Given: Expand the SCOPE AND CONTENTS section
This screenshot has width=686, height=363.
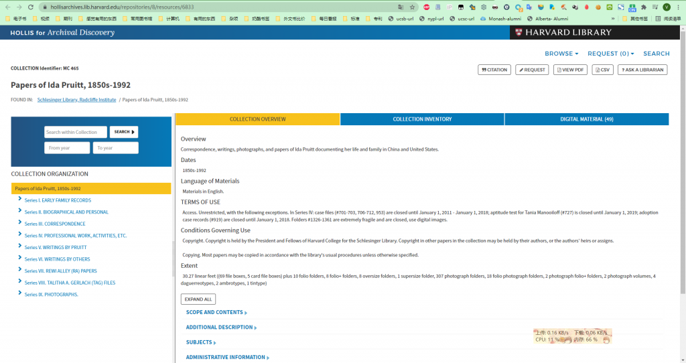Looking at the screenshot, I should (216, 312).
